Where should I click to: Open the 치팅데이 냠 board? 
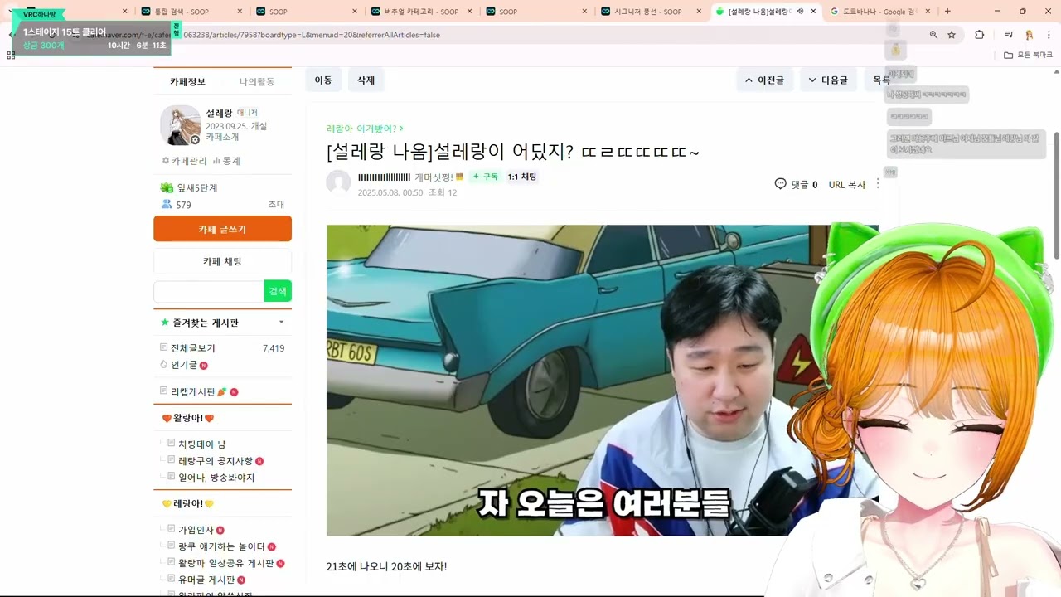coord(201,444)
